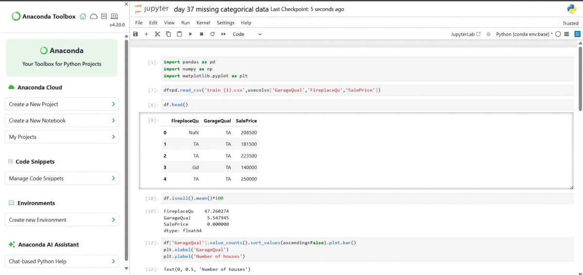Restart kernel and run all cells icon
583x275 pixels.
tap(223, 34)
